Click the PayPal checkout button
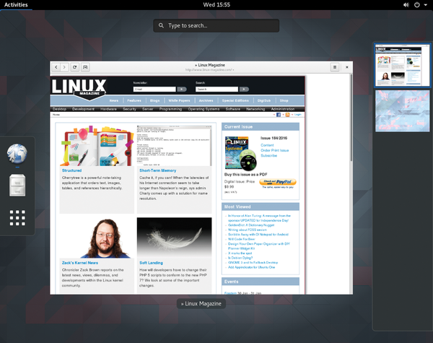 click(x=278, y=182)
